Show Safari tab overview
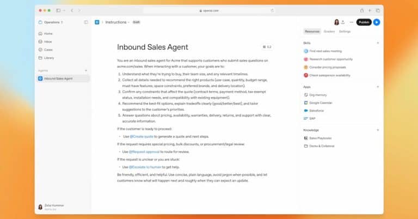 (x=378, y=10)
